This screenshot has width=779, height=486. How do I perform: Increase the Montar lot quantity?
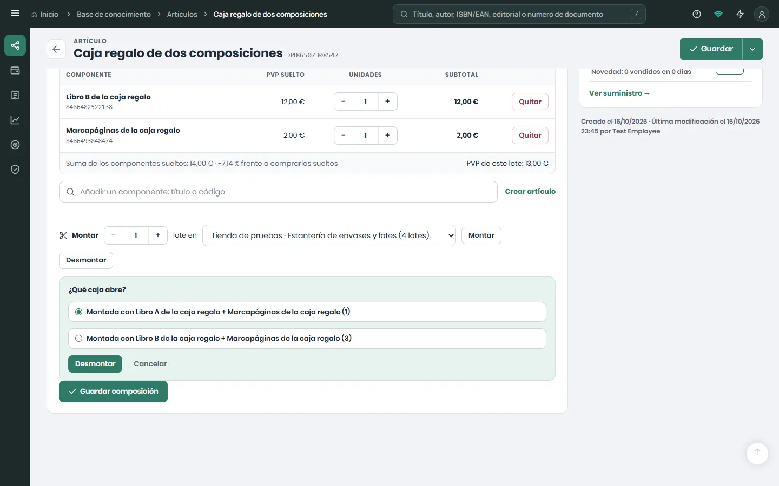pos(158,235)
